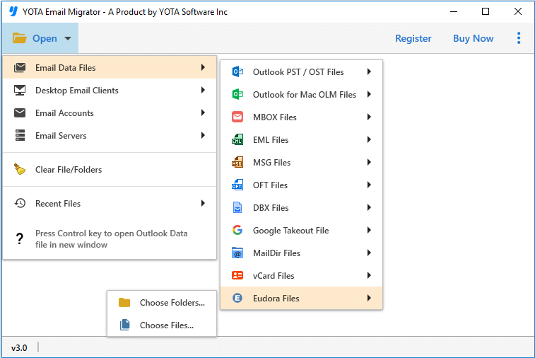Click the Choose Files document icon

tap(125, 325)
